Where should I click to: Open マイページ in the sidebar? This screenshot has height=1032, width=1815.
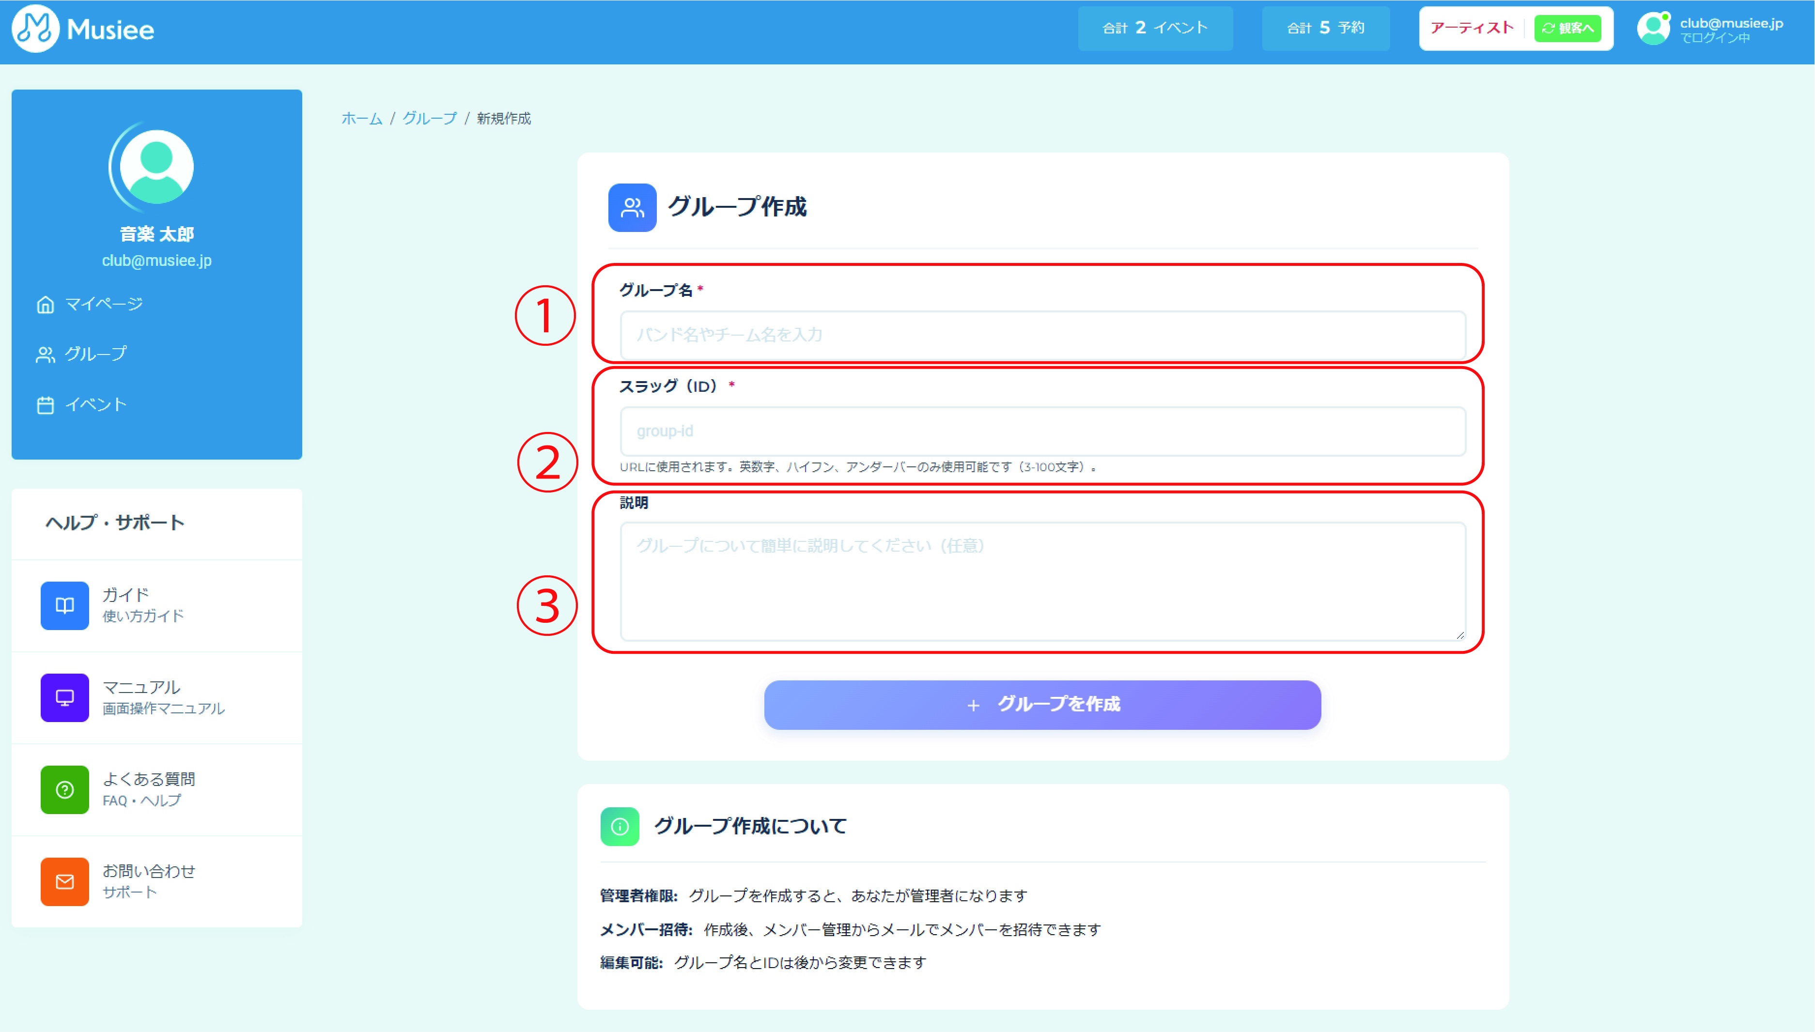pos(104,304)
